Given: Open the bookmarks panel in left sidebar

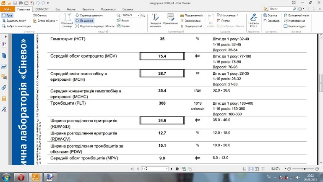Looking at the screenshot, I should click(4, 45).
